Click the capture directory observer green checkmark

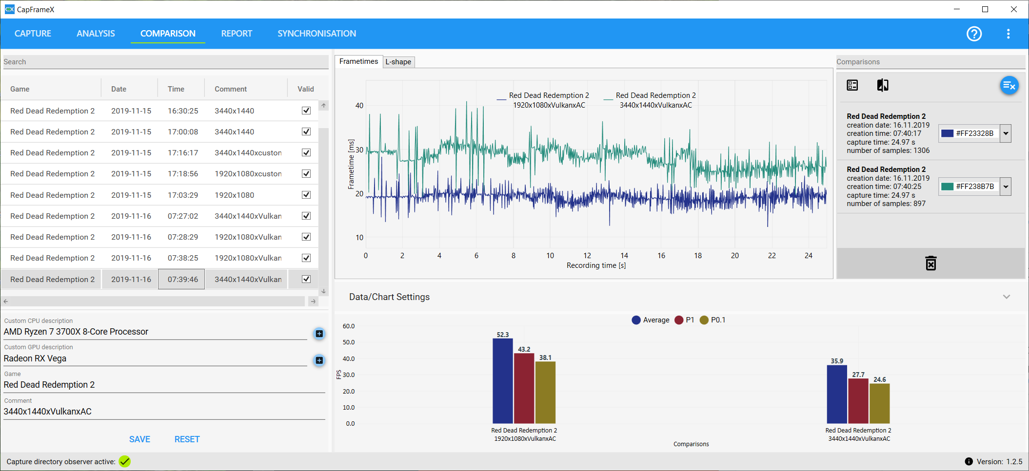click(x=125, y=461)
